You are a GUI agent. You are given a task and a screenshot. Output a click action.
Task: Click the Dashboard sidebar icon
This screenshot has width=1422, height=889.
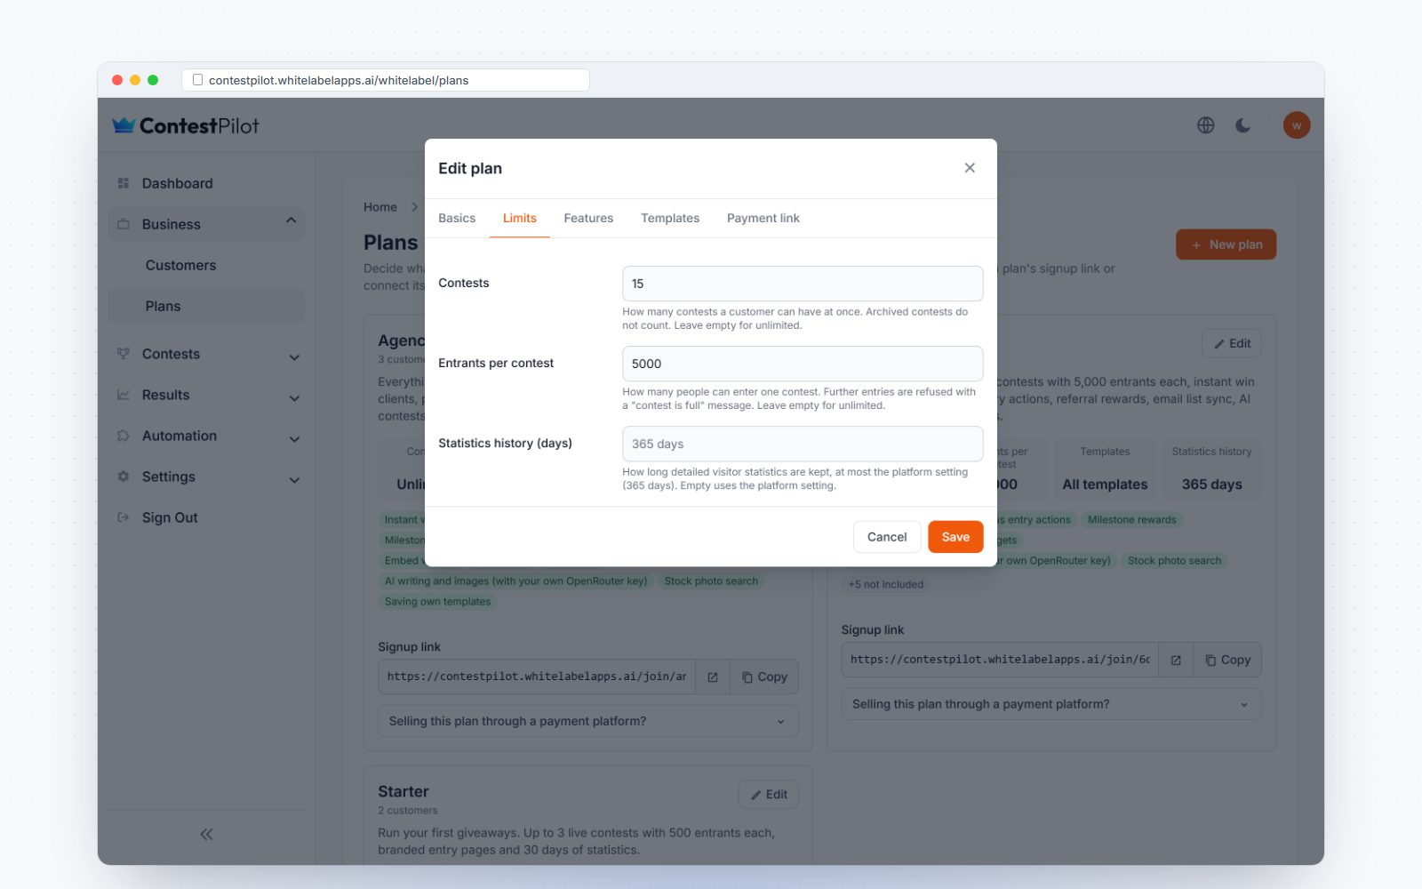(x=124, y=183)
